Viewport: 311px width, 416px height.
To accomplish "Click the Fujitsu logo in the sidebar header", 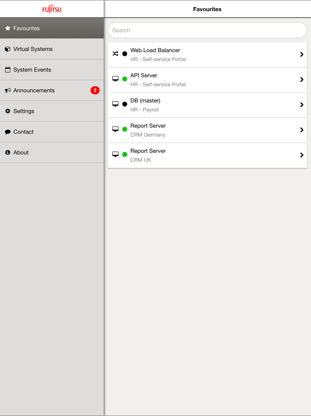I will 52,9.
